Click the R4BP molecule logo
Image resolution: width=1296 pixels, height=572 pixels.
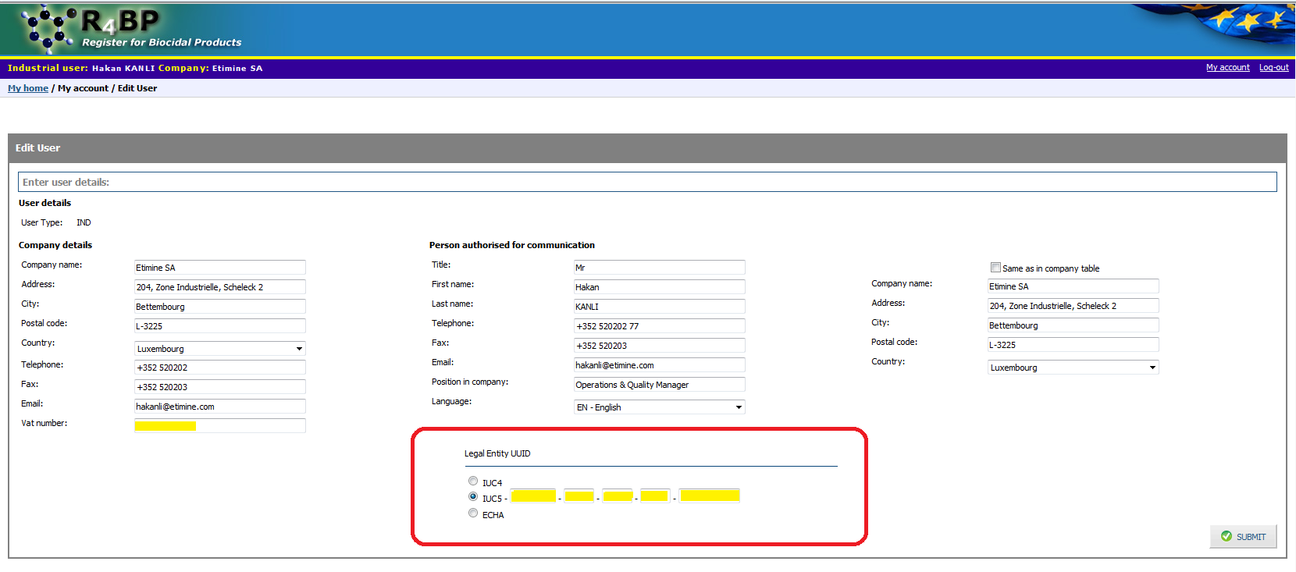[48, 28]
